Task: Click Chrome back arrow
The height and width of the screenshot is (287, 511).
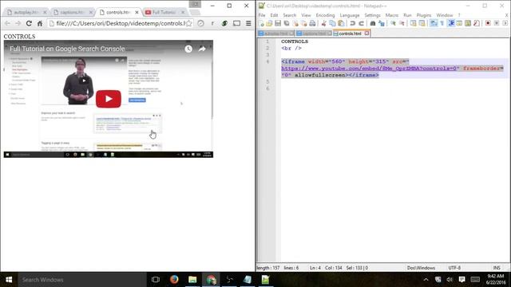Action: click(x=7, y=23)
